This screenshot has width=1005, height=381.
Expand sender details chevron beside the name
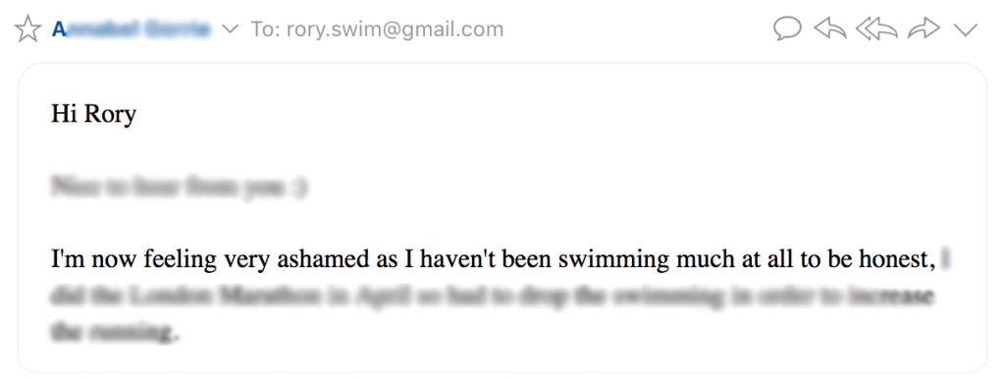(x=230, y=29)
